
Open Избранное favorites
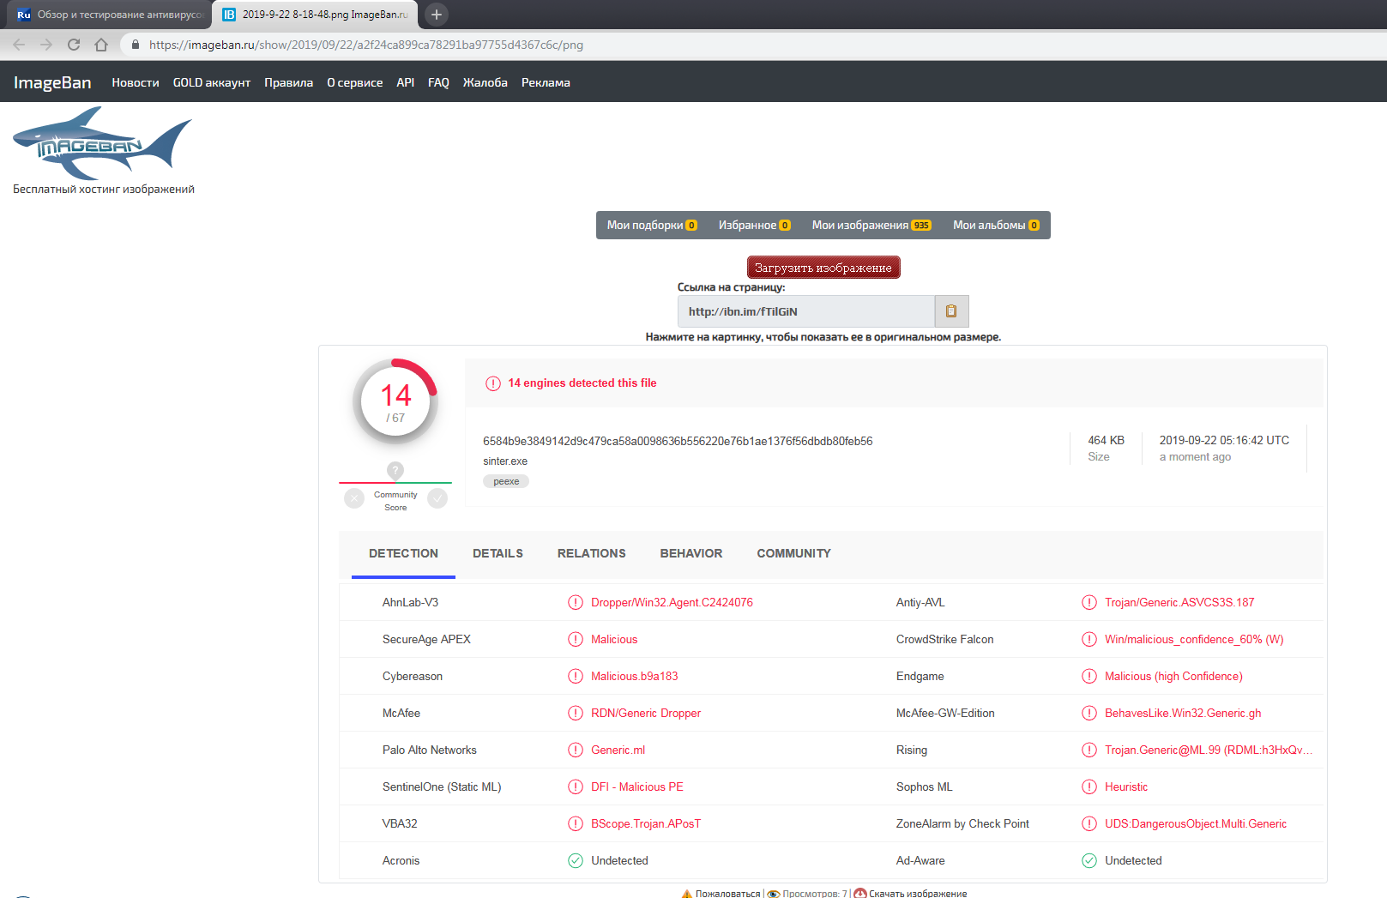[x=754, y=225]
